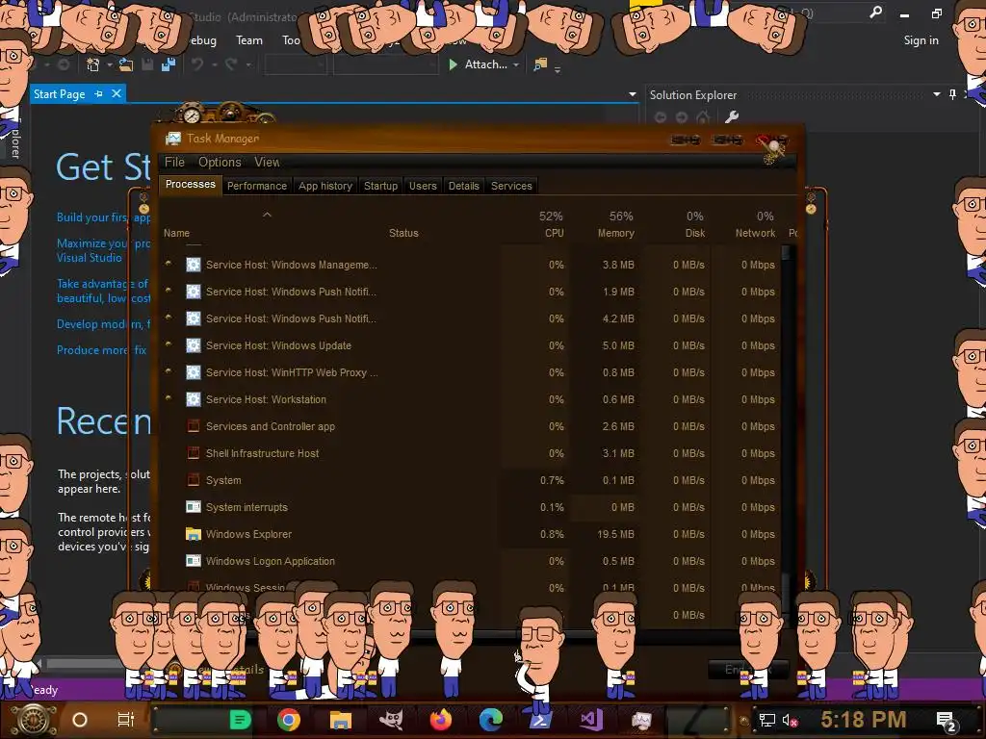Image resolution: width=986 pixels, height=739 pixels.
Task: Click the Attach debugger button
Action: coord(479,64)
